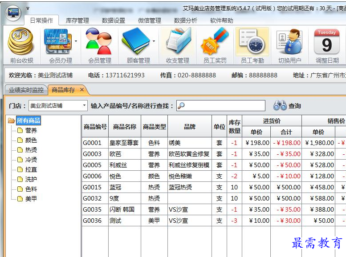Open 顾客管理 book icon
Viewport: 346px width, 257px height.
tap(135, 46)
